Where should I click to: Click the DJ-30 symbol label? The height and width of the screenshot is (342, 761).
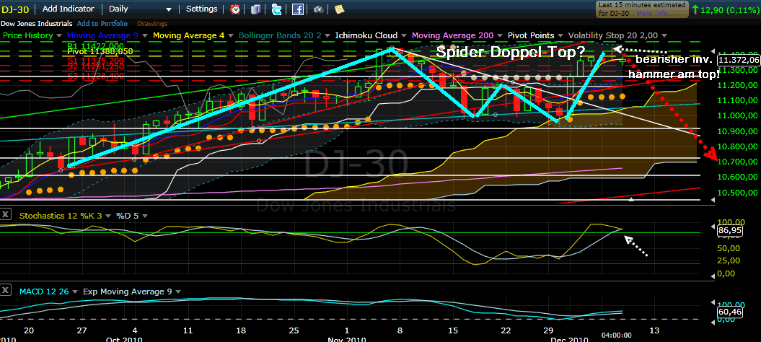(17, 9)
